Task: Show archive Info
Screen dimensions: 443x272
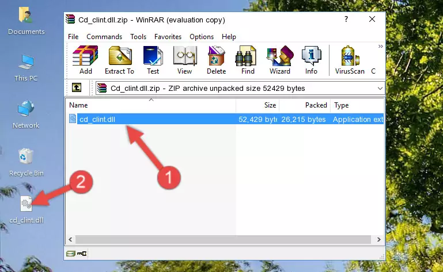Action: pyautogui.click(x=311, y=60)
